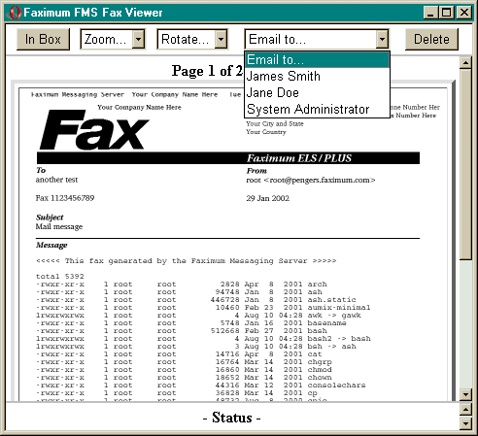Close the Fax Viewer window
The width and height of the screenshot is (478, 436).
point(463,13)
